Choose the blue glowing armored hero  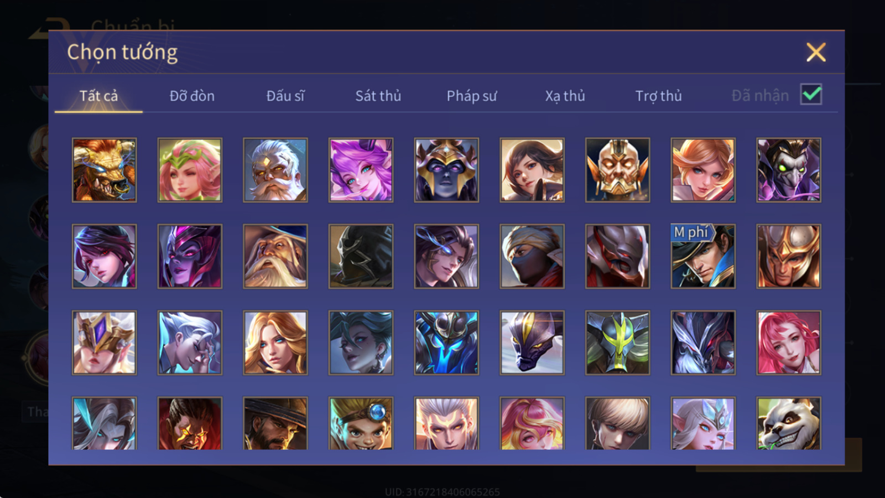click(446, 343)
